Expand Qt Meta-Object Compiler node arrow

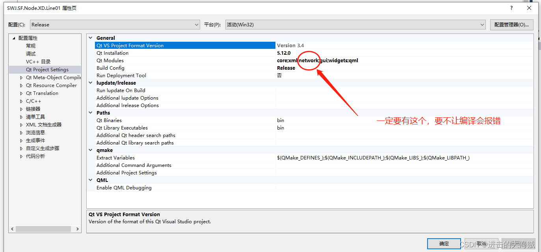coord(22,78)
